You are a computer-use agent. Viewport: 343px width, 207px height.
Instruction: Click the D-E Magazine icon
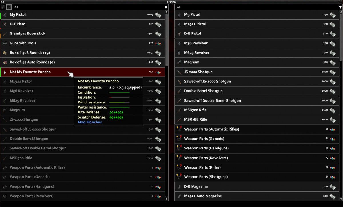(179, 186)
